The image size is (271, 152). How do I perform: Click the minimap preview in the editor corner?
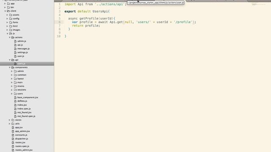coord(258,4)
